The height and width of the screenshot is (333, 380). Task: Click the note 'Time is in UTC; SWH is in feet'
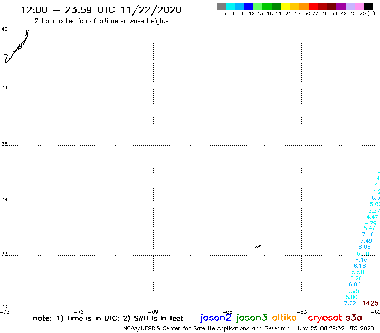(x=108, y=318)
